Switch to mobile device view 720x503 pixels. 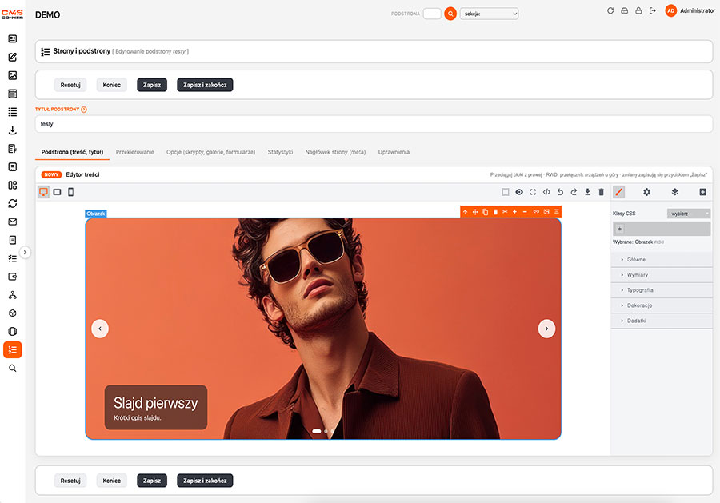(x=70, y=192)
